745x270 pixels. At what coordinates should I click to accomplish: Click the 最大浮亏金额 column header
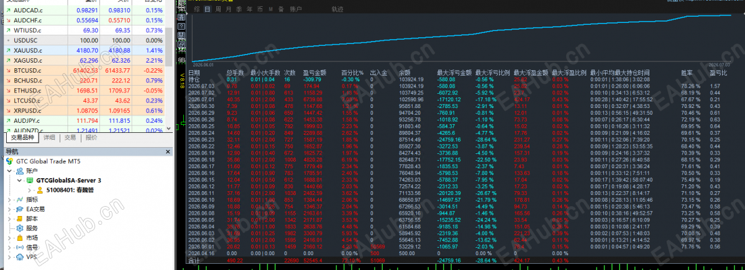click(x=454, y=73)
